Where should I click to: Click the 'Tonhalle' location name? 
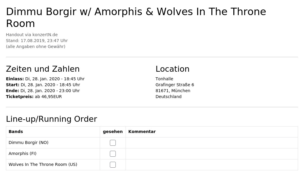pos(164,79)
